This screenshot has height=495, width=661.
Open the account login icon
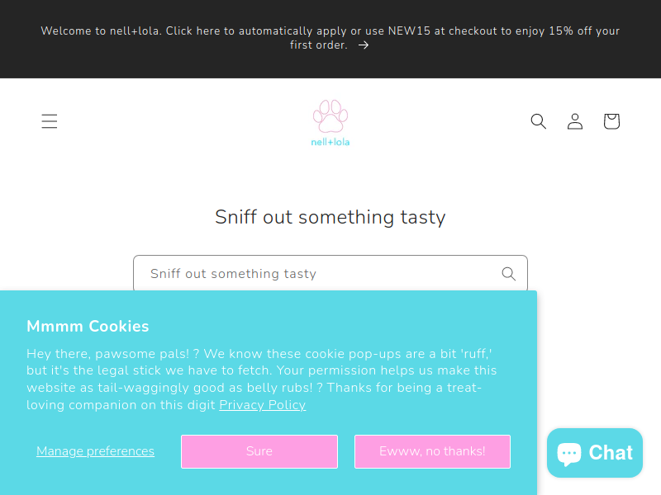pos(575,121)
